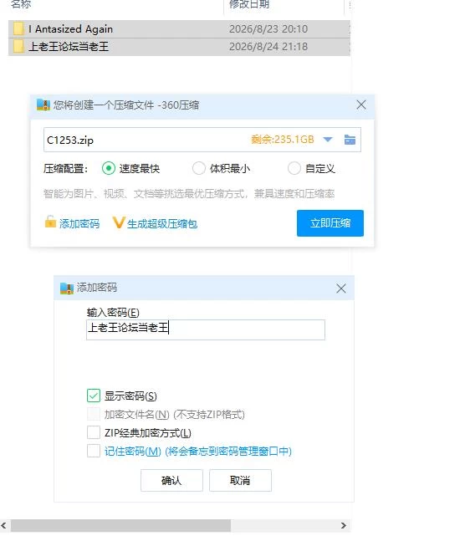The height and width of the screenshot is (536, 465).
Task: Click the 360压缩 icon in the create-archive title bar
Action: point(43,105)
